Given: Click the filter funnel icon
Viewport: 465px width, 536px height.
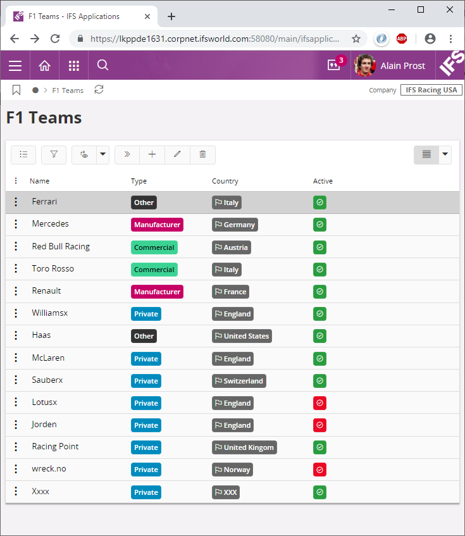Looking at the screenshot, I should coord(54,154).
